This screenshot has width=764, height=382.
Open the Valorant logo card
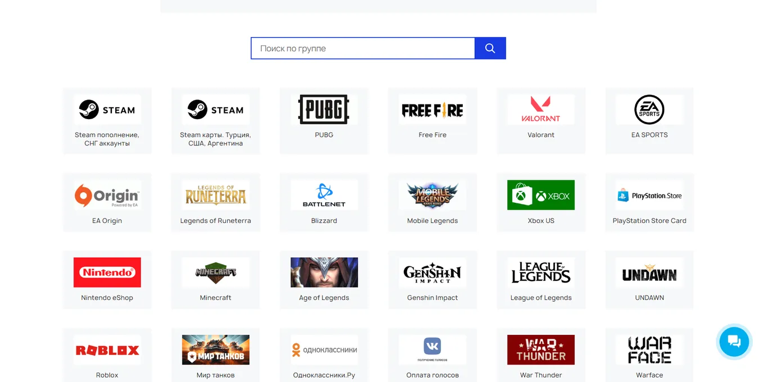(x=541, y=110)
